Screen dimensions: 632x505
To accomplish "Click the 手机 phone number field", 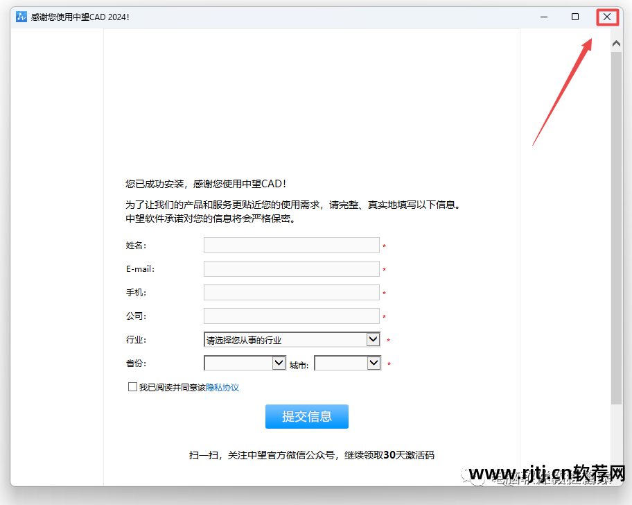I will (x=291, y=292).
